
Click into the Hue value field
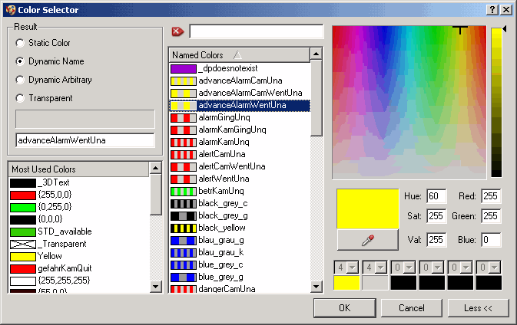436,196
